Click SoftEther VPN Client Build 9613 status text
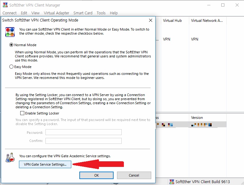This screenshot has width=244, height=185. pyautogui.click(x=203, y=182)
